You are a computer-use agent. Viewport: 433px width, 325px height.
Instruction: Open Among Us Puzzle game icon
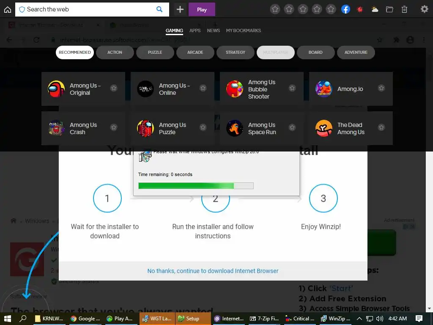[145, 128]
